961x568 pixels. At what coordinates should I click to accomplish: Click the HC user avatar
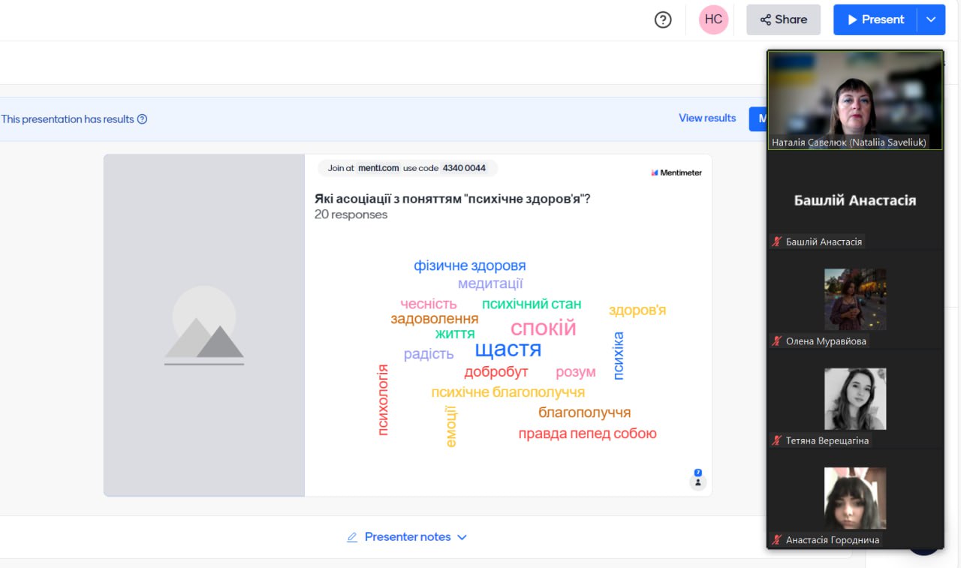click(713, 20)
